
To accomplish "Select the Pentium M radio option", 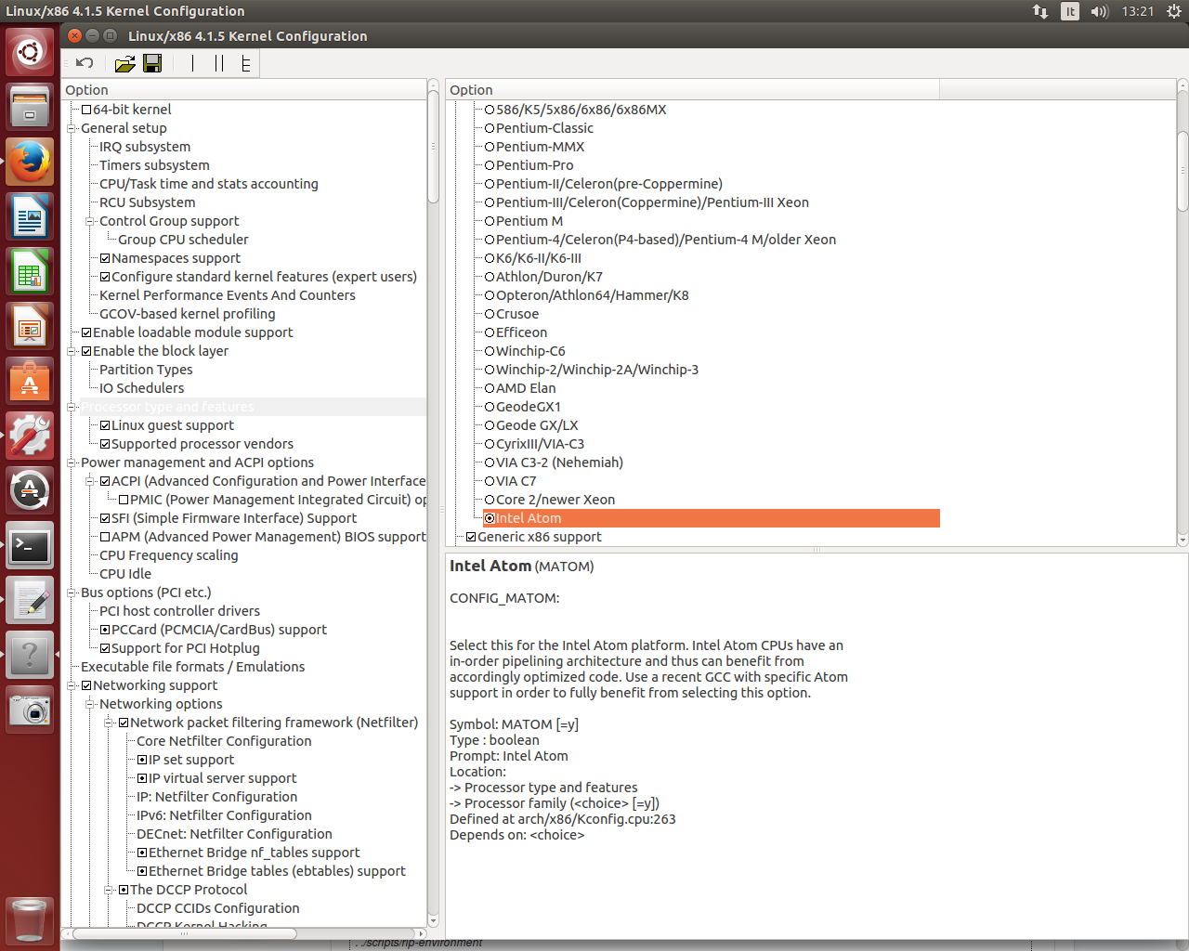I will coord(490,221).
